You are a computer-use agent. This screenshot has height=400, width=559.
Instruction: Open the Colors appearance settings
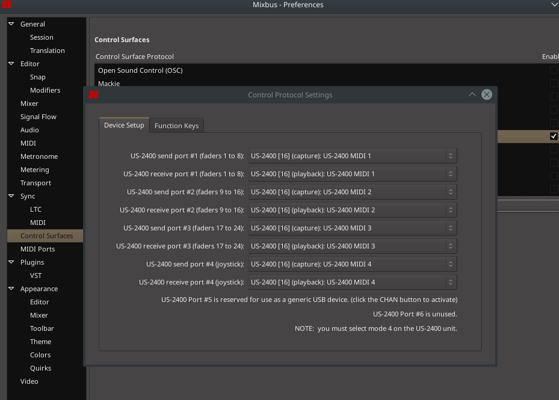click(40, 355)
